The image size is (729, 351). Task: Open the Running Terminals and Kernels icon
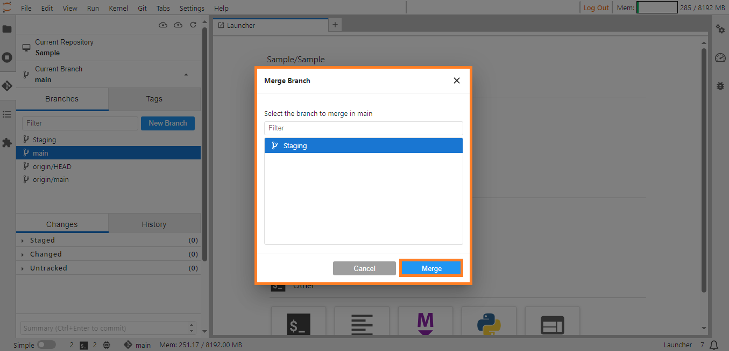tap(7, 57)
